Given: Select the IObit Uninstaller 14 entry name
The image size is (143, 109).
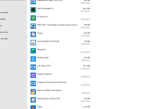Looking at the screenshot, I should (x=45, y=9).
